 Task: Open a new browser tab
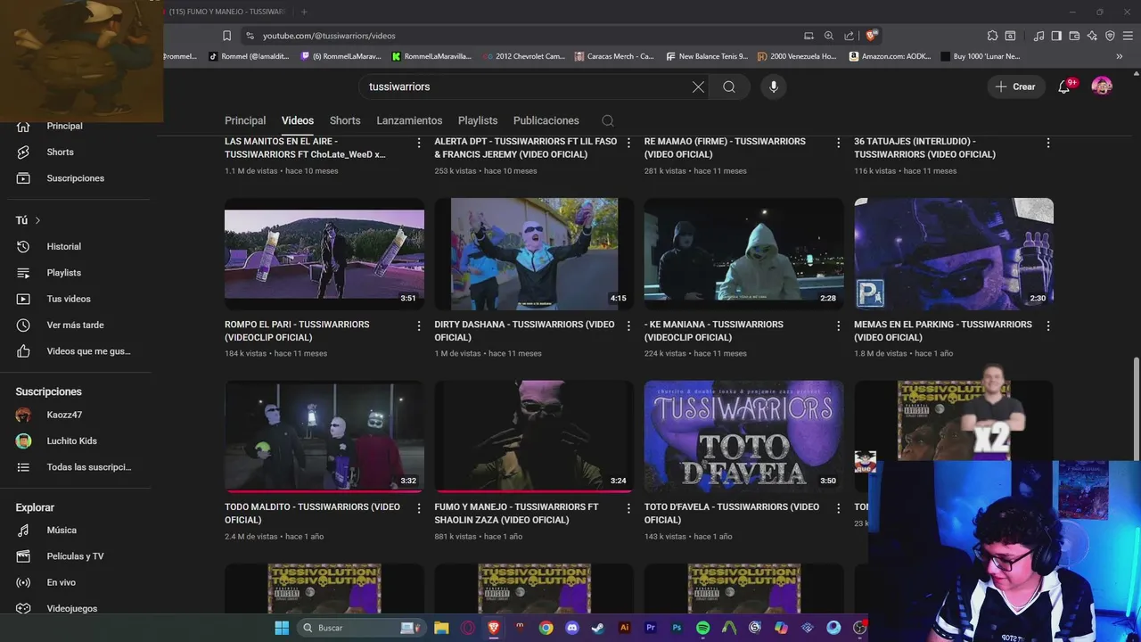coord(304,12)
